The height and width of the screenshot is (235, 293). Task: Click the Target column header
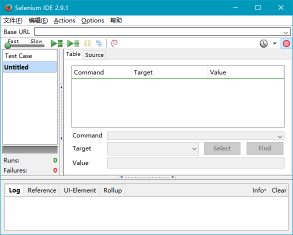pos(169,72)
